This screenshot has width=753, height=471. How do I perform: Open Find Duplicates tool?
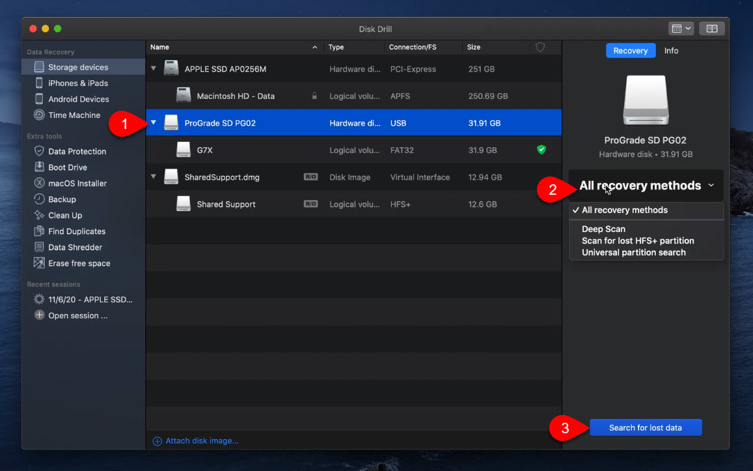coord(76,231)
